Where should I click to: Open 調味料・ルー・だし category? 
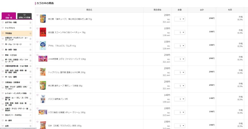(17, 99)
